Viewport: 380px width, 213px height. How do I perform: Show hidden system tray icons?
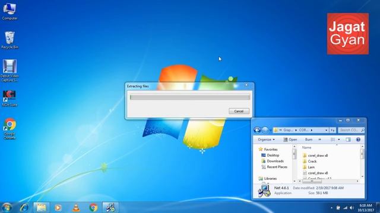coord(331,208)
